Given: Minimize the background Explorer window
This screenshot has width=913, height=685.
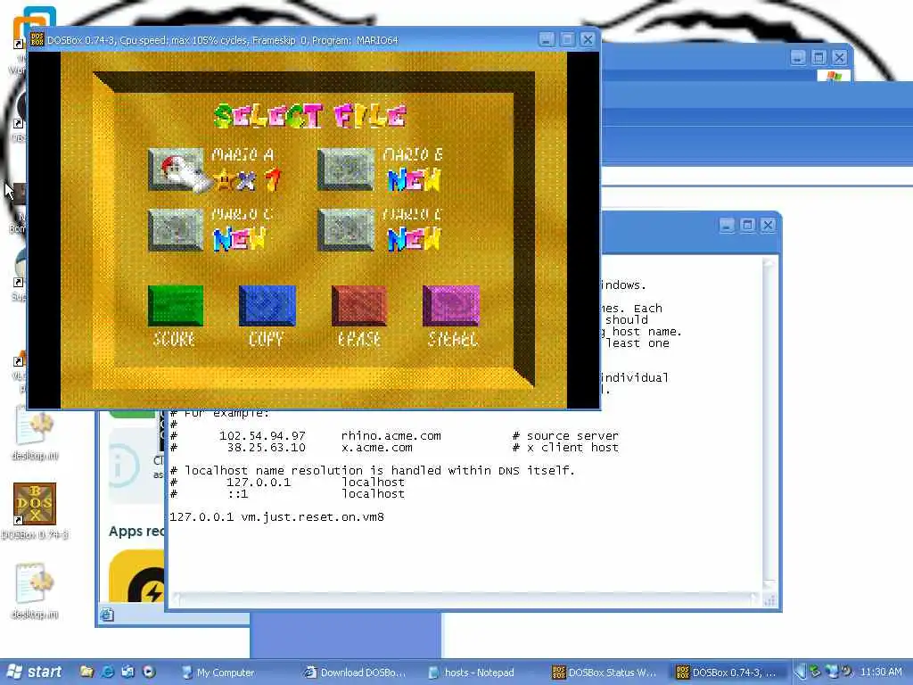Looking at the screenshot, I should pos(798,57).
